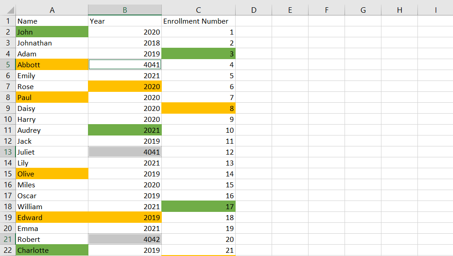
Task: Click orange 2020 year in Rose's row
Action: coord(125,86)
